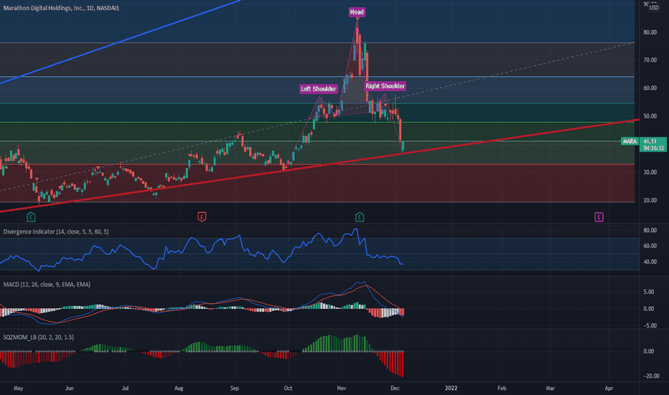Click the 70.00 price axis label
The height and width of the screenshot is (395, 669).
point(650,60)
